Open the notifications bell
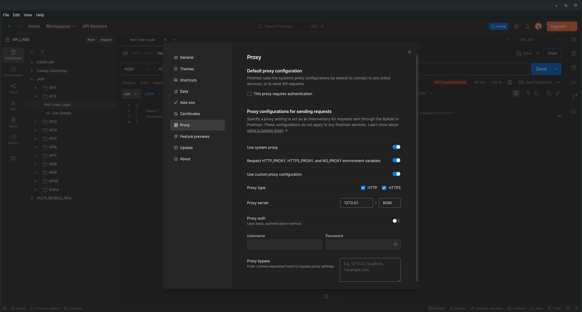582x312 pixels. pos(527,26)
